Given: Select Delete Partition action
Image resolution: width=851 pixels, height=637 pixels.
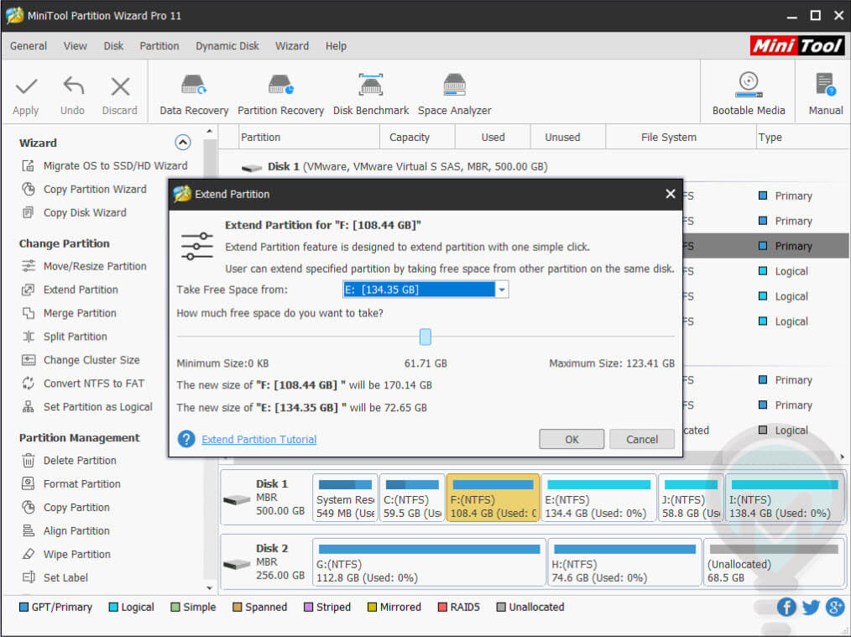Looking at the screenshot, I should (69, 460).
